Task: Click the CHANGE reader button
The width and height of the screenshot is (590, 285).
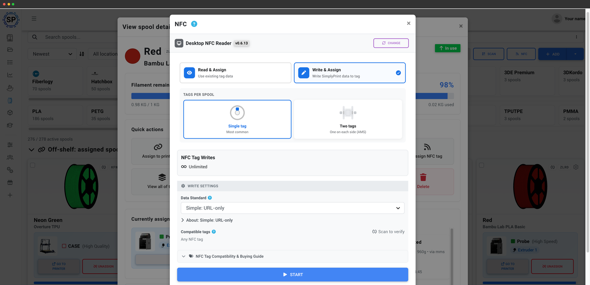Action: click(391, 43)
